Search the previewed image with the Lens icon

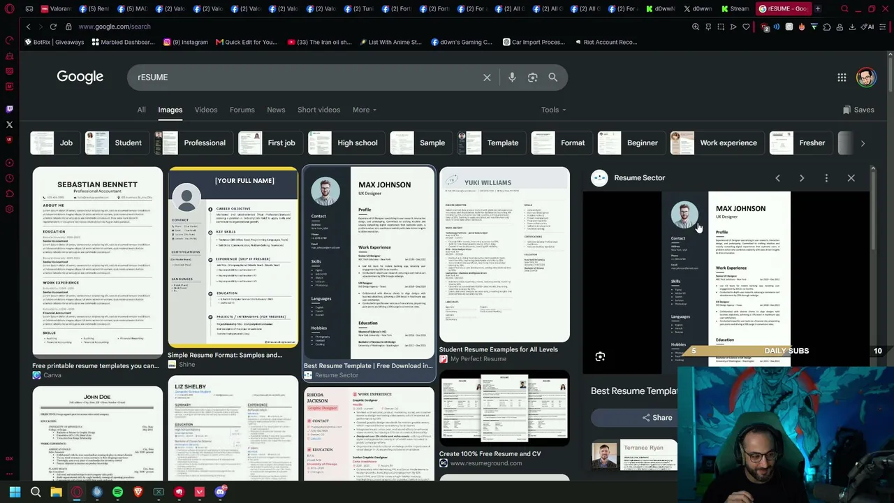600,357
